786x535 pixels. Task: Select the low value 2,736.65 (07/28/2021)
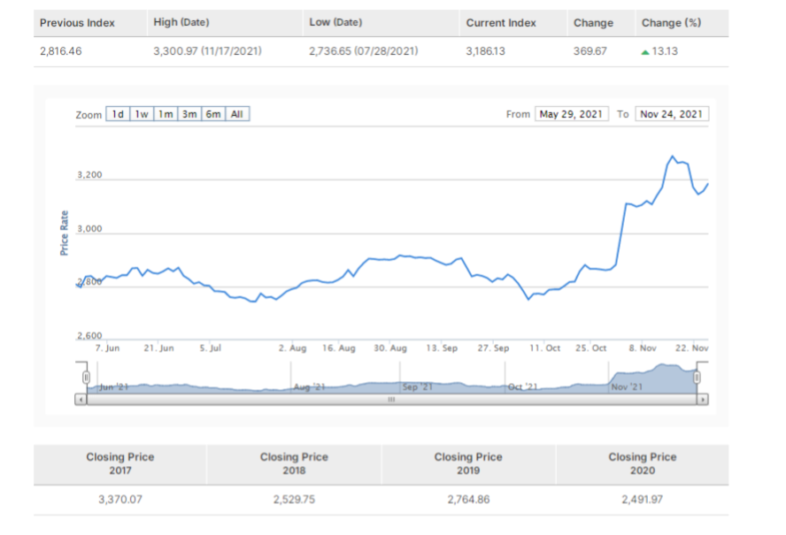(x=364, y=51)
